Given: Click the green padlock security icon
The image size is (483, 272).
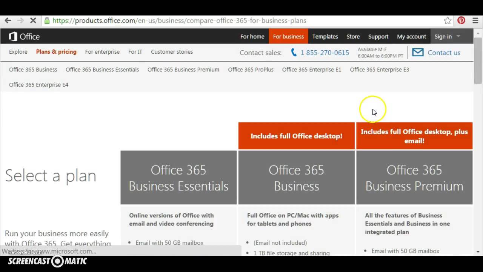Looking at the screenshot, I should pos(47,20).
